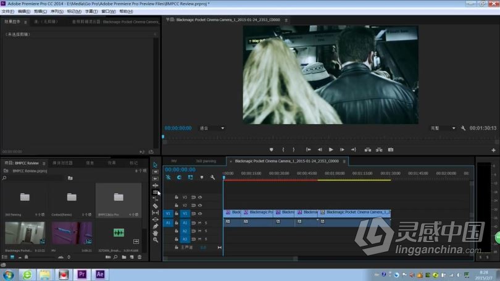The image size is (500, 281).
Task: Click New Item icon in project panel
Action: click(x=131, y=257)
